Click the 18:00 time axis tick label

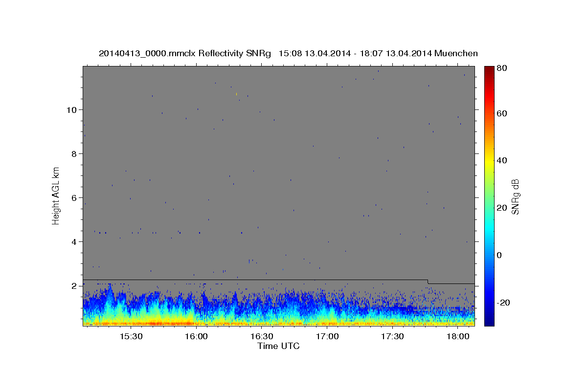[x=458, y=337]
